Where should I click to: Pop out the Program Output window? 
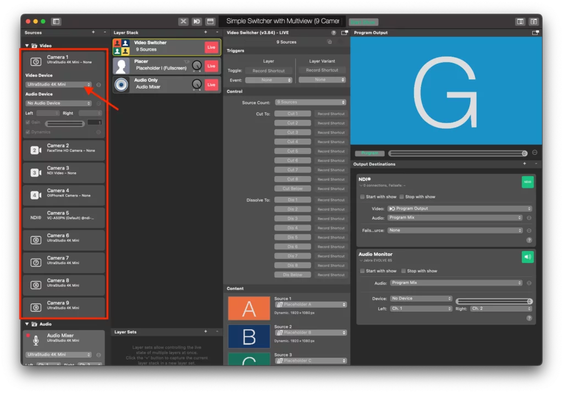pyautogui.click(x=536, y=32)
